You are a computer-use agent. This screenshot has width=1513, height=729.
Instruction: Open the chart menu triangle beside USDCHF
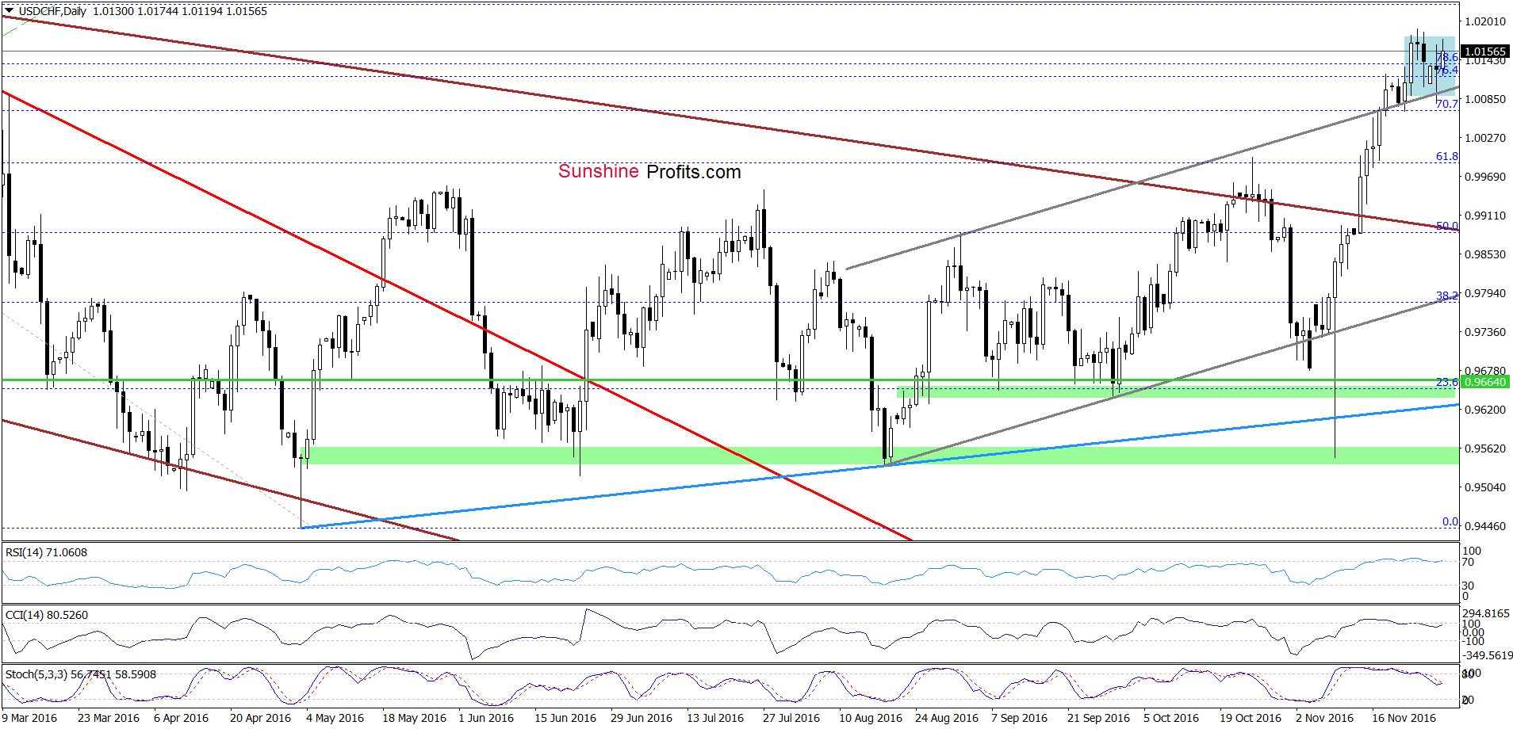click(9, 11)
